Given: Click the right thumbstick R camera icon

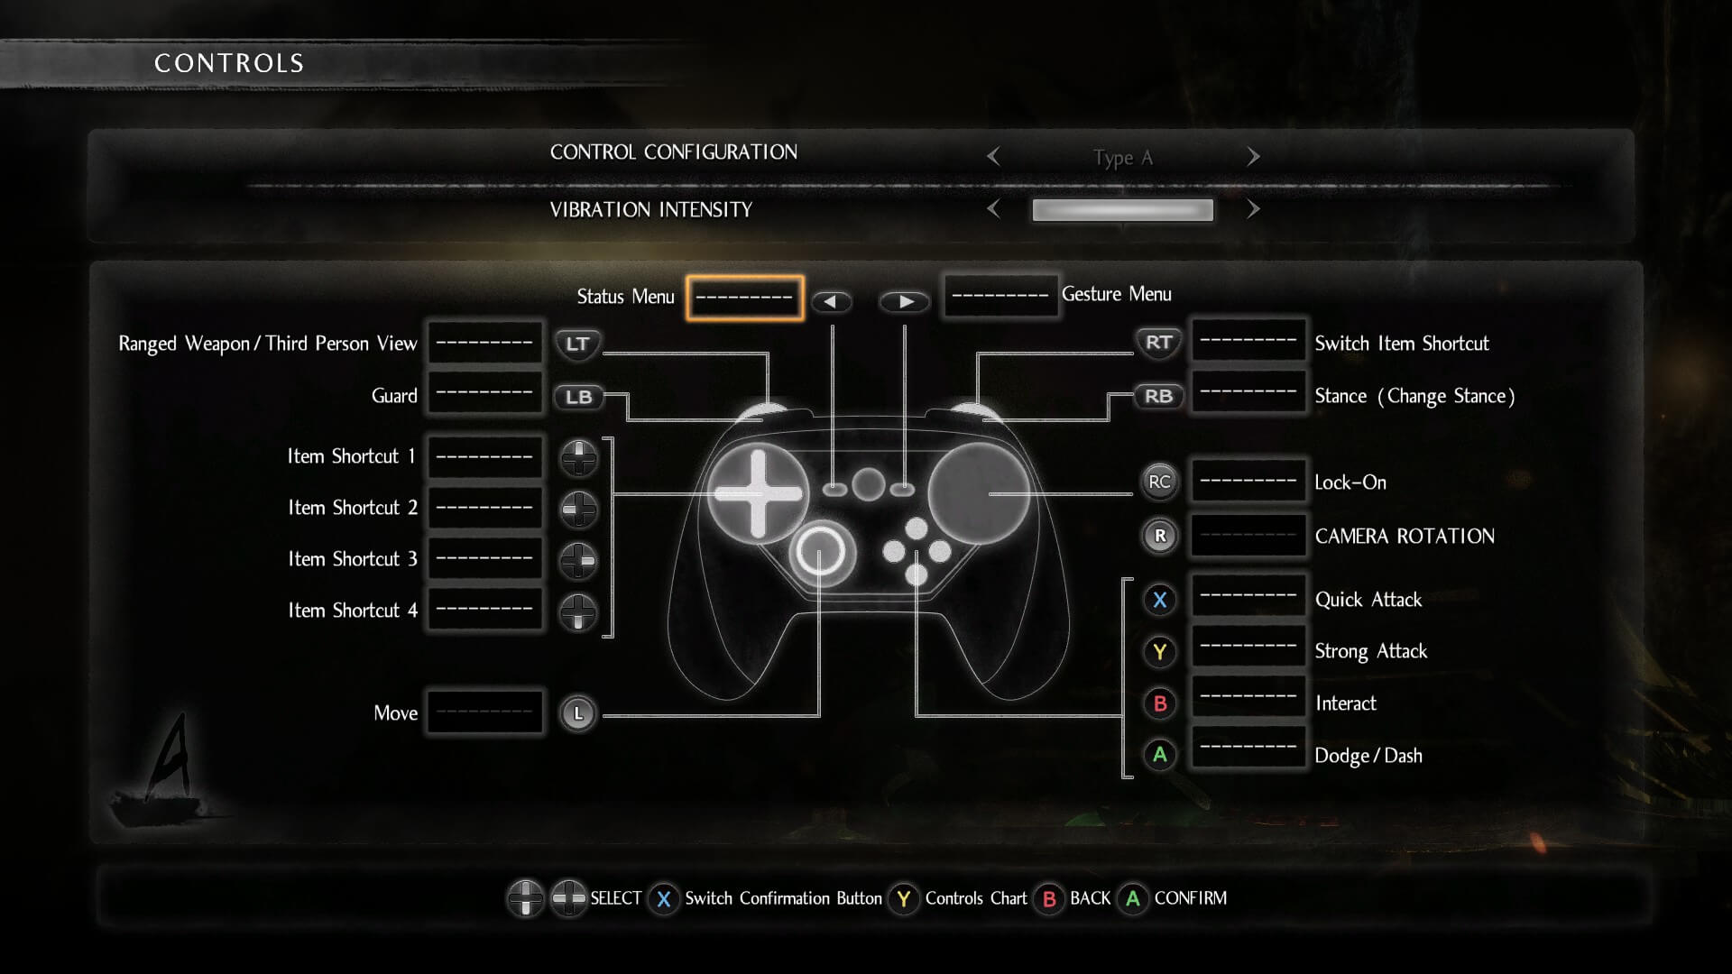Looking at the screenshot, I should pyautogui.click(x=1158, y=535).
